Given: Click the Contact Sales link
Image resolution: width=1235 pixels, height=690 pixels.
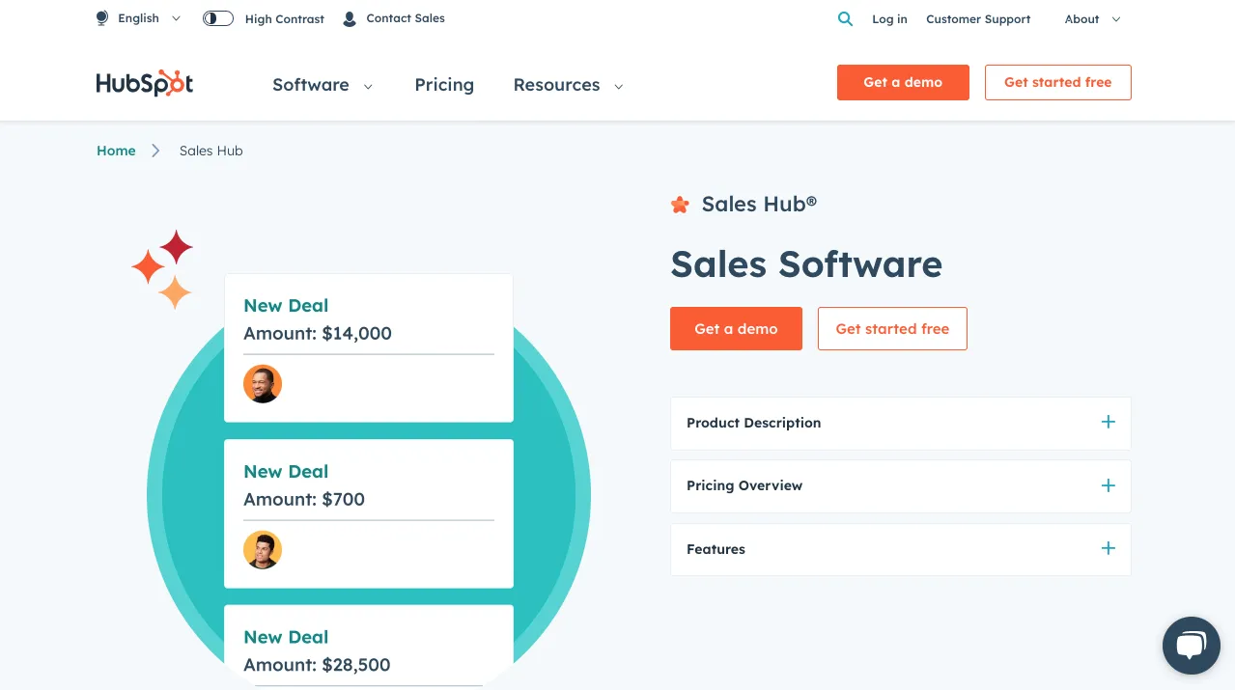Looking at the screenshot, I should click(406, 18).
